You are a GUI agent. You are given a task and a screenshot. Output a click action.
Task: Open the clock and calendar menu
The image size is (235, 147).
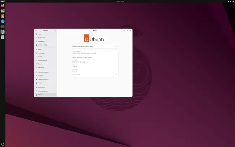coord(120,1)
